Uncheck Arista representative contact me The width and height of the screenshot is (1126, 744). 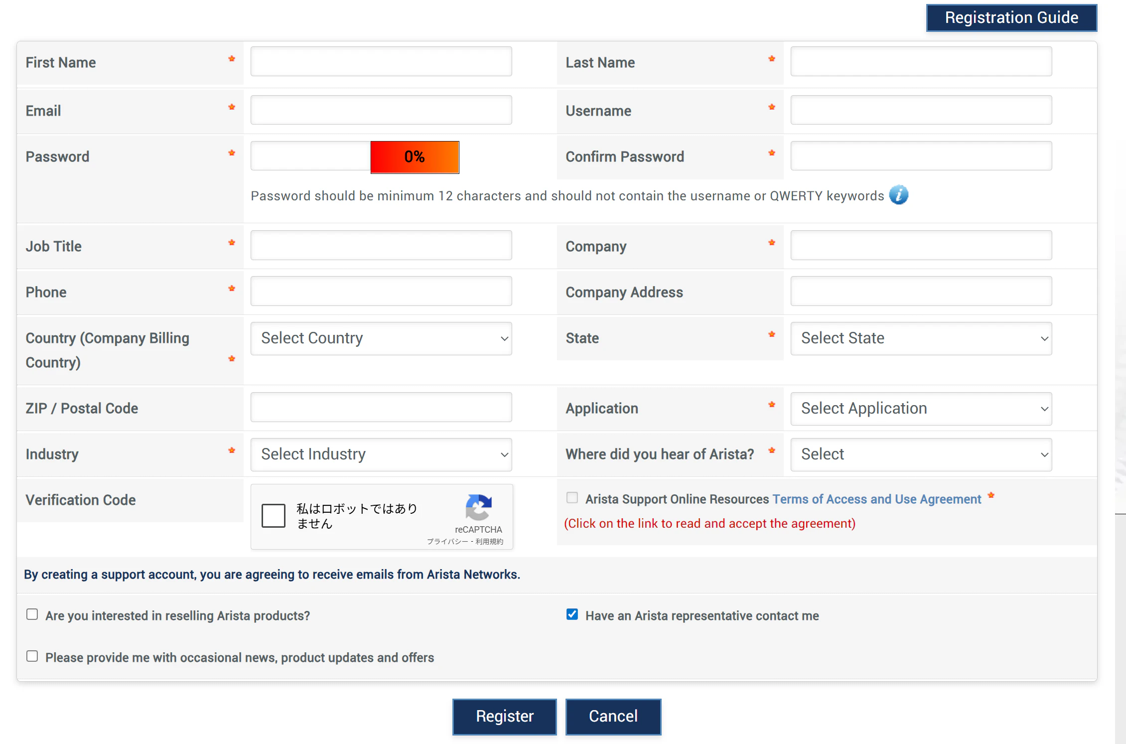click(x=572, y=614)
